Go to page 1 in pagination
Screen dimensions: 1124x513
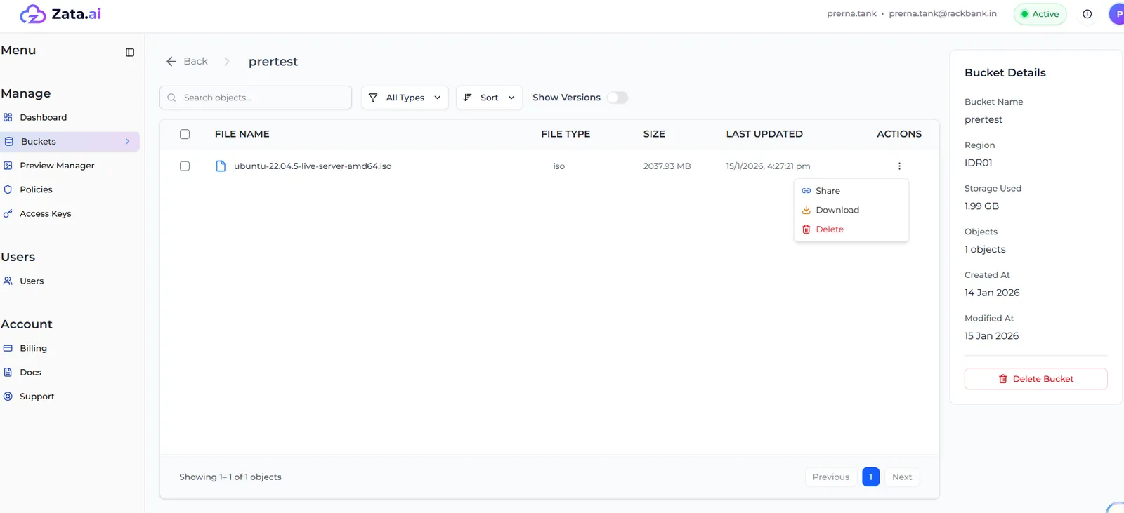click(870, 477)
